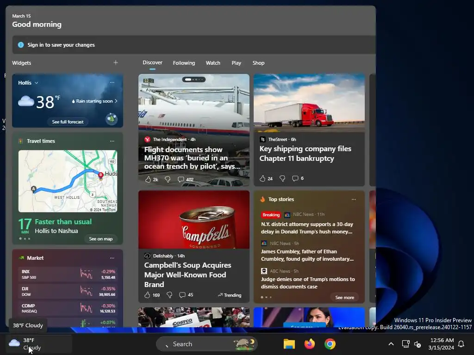Open File Explorer from the taskbar
The width and height of the screenshot is (474, 355).
[x=289, y=344]
